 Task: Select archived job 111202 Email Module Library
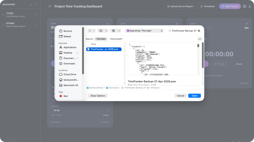pyautogui.click(x=16, y=15)
